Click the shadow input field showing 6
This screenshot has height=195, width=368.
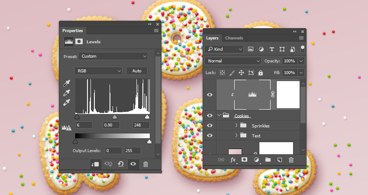[x=84, y=125]
